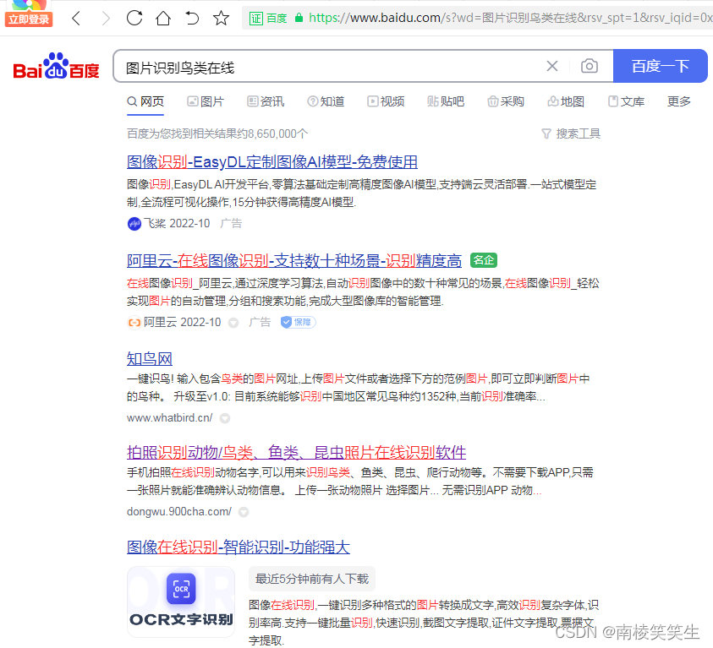This screenshot has width=713, height=648.
Task: Click the 飞桨 source logo icon
Action: pyautogui.click(x=134, y=223)
